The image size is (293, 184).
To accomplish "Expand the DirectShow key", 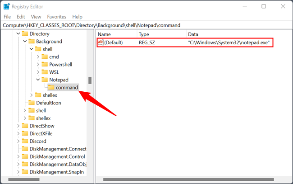I will (18, 126).
